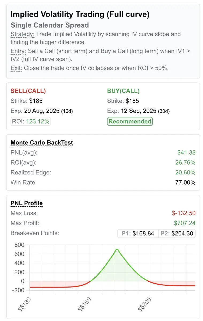Viewport: 203px width, 321px height.
Task: Click the SELL(CALL) heading
Action: [x=28, y=91]
